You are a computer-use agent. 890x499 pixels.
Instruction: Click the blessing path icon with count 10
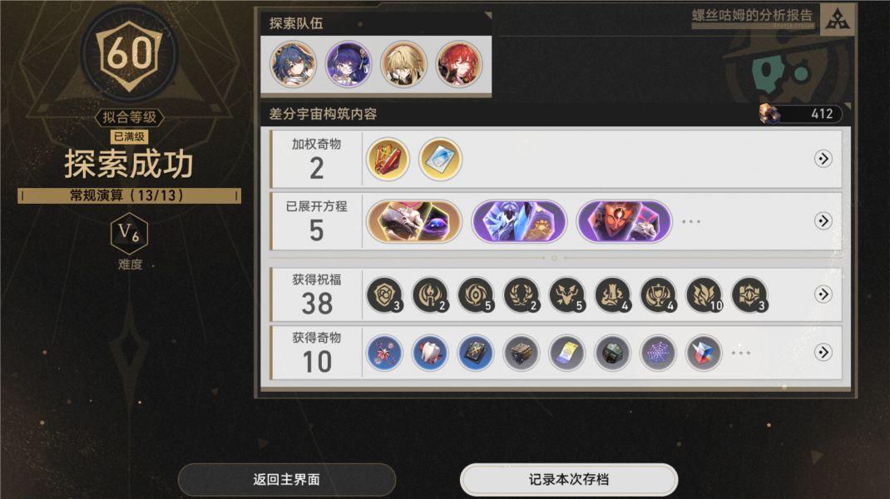tap(705, 296)
